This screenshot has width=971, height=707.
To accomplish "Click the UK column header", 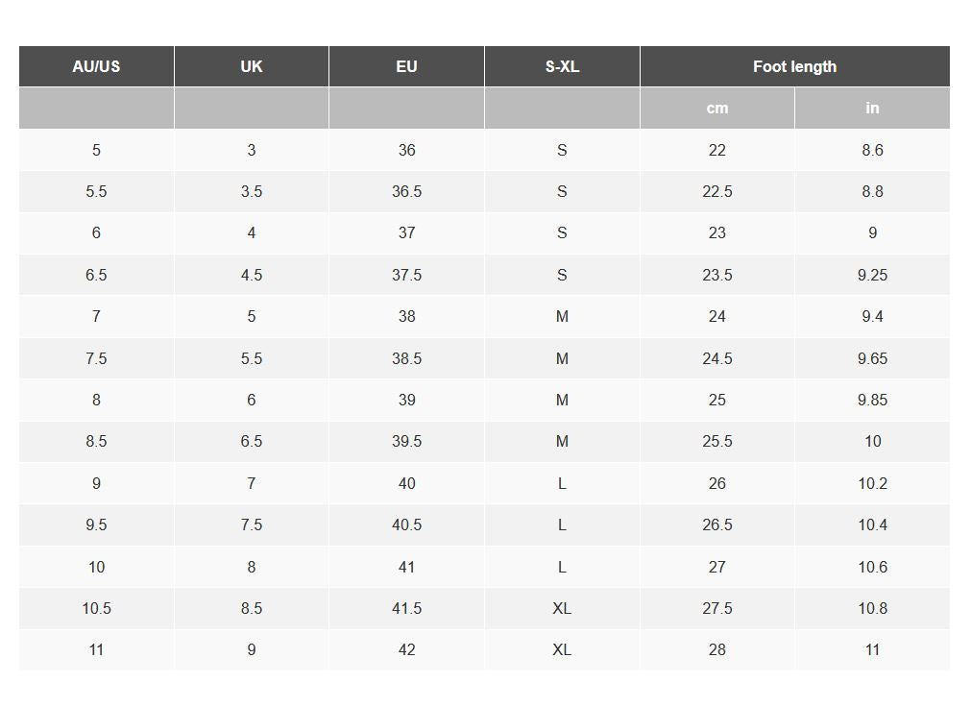I will point(252,66).
